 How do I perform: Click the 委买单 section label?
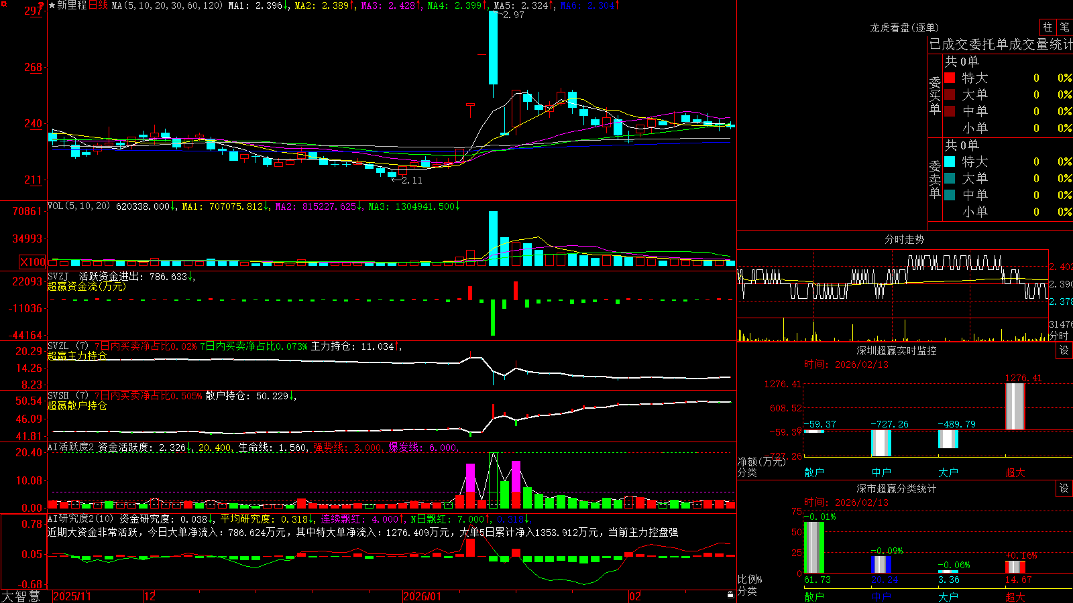tap(935, 95)
